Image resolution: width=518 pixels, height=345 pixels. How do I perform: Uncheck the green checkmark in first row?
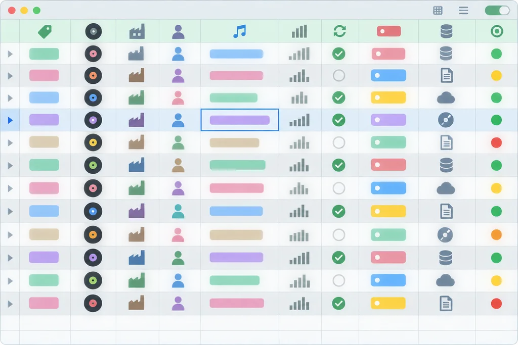[339, 54]
